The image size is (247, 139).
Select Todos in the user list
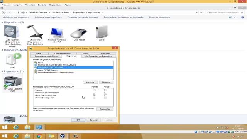pyautogui.click(x=73, y=63)
